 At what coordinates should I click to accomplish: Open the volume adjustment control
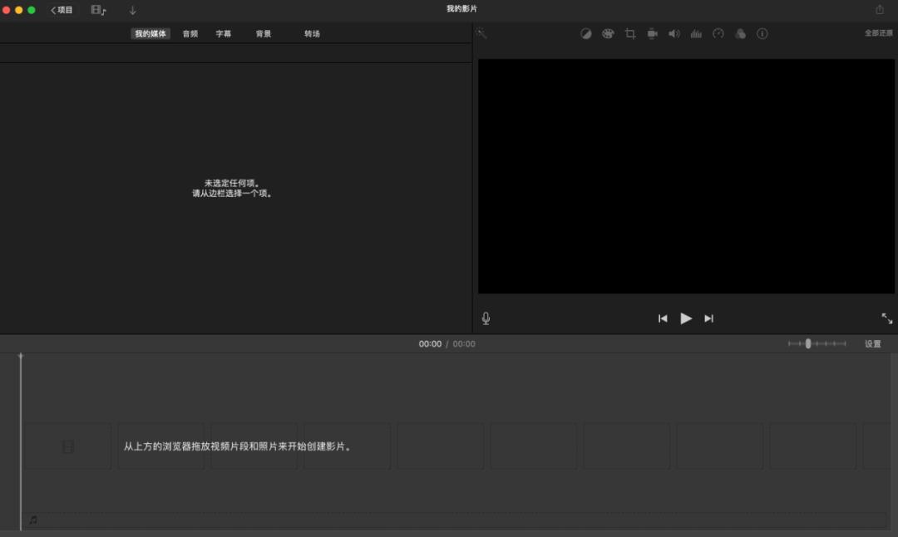673,33
